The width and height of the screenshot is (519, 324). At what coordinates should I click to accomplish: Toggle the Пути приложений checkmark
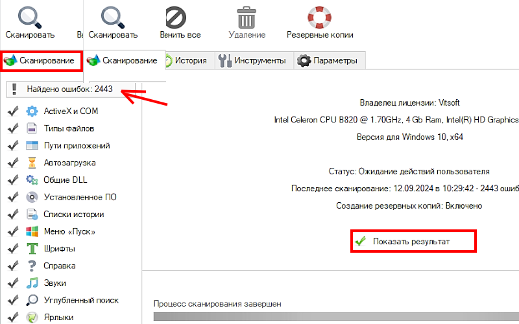tap(12, 145)
